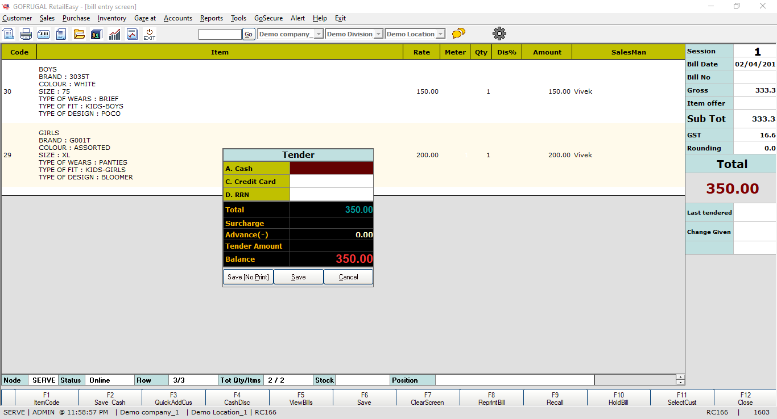Click the EXIT power icon
The width and height of the screenshot is (777, 419).
coord(149,34)
